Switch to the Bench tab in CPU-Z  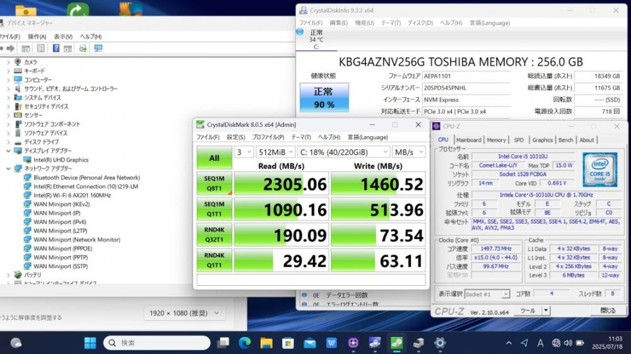click(565, 140)
